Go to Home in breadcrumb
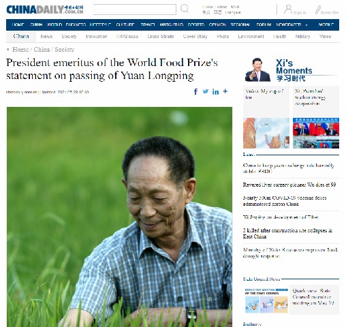The image size is (346, 327). pyautogui.click(x=20, y=49)
